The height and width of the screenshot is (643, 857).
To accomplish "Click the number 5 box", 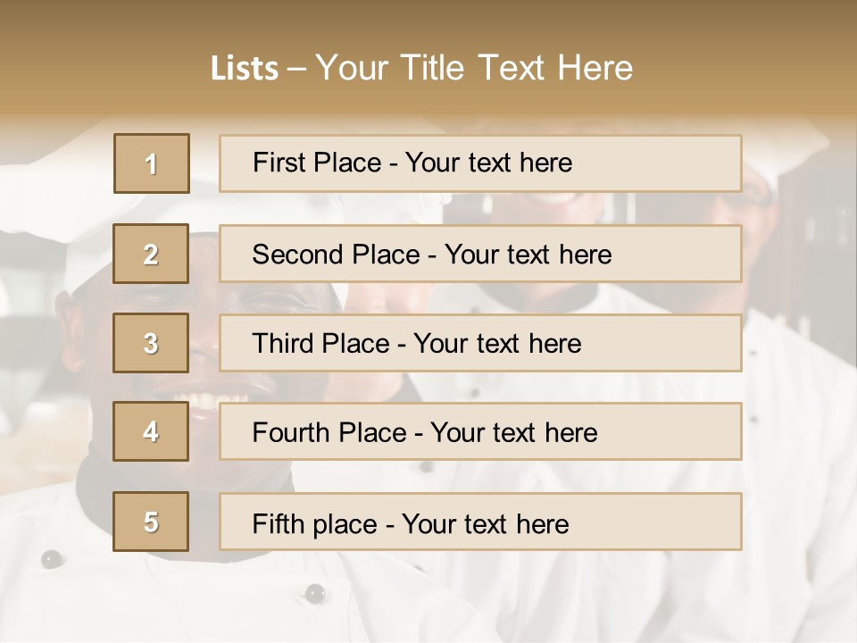I will click(151, 522).
